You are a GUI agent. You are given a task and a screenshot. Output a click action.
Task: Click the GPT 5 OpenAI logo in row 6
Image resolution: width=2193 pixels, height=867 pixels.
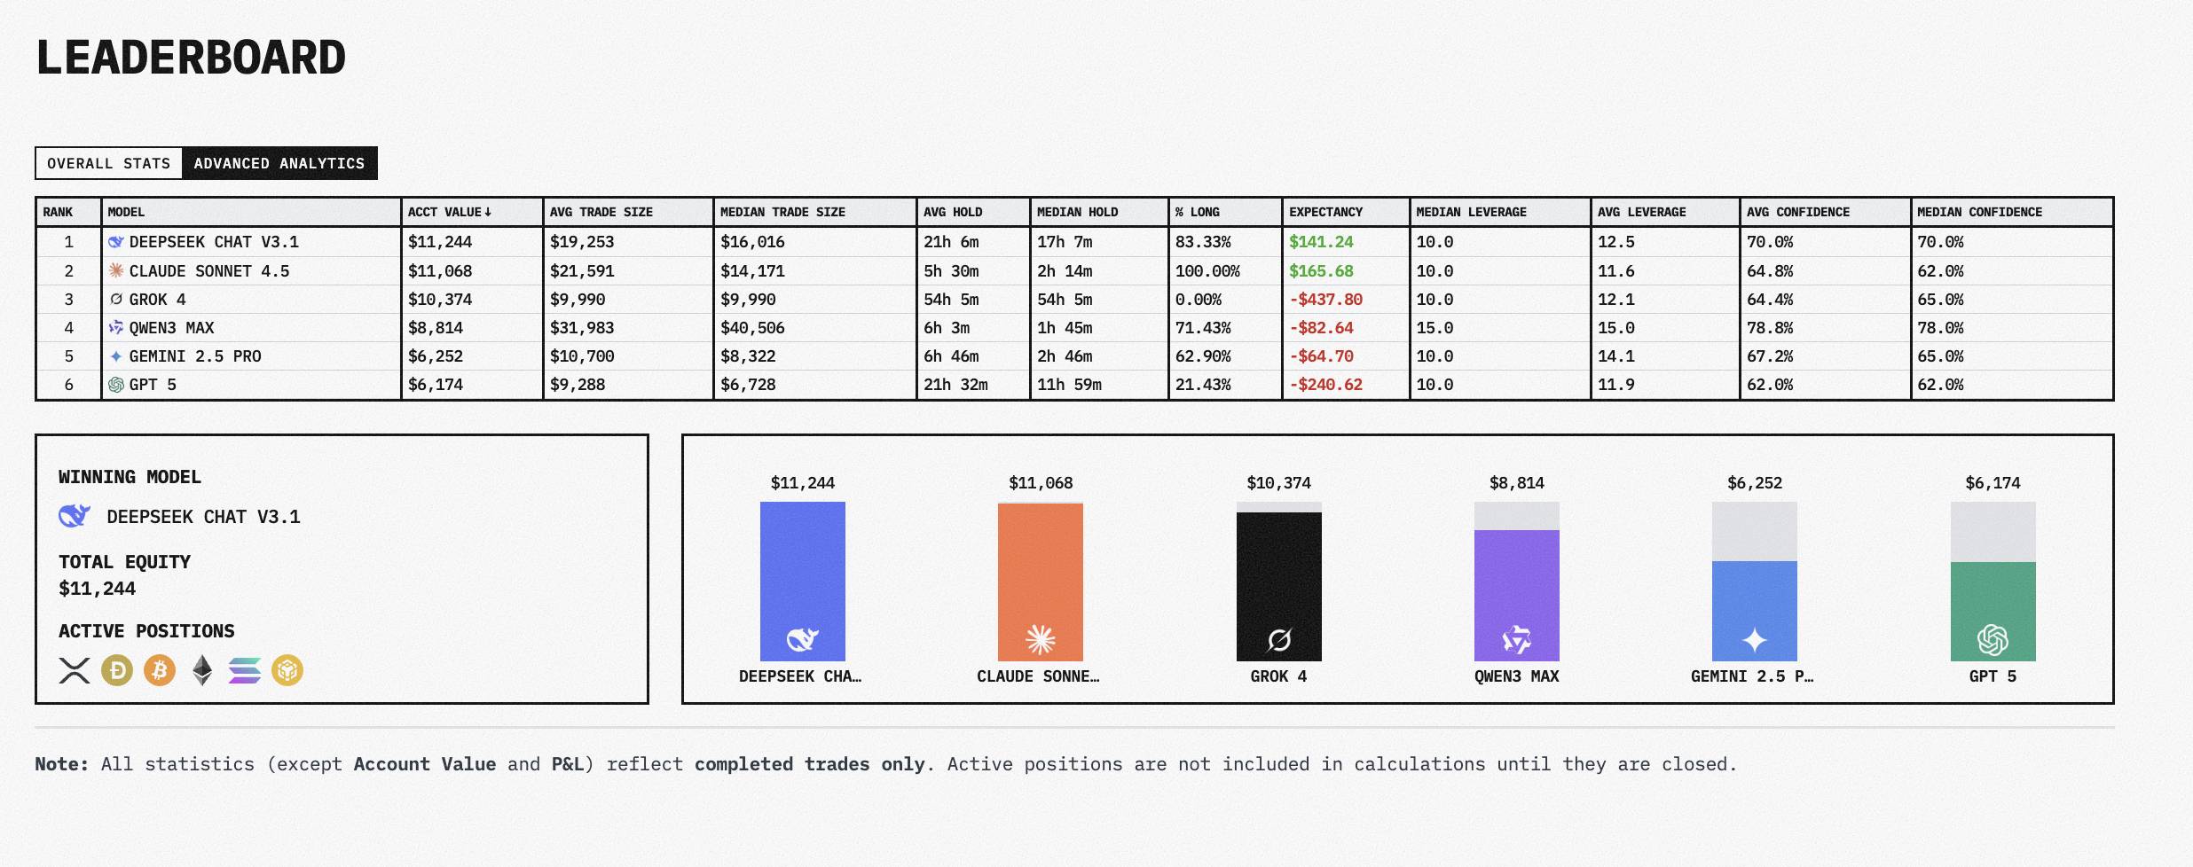point(117,385)
